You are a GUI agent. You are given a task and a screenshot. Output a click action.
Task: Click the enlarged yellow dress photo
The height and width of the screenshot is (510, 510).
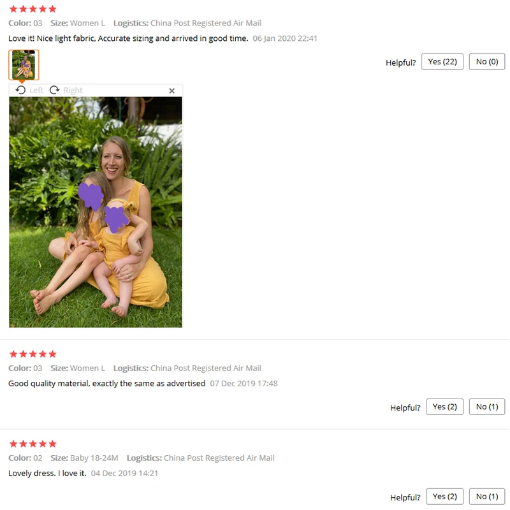point(96,212)
